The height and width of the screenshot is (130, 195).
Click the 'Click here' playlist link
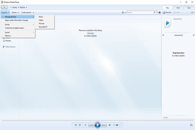coord(90,33)
